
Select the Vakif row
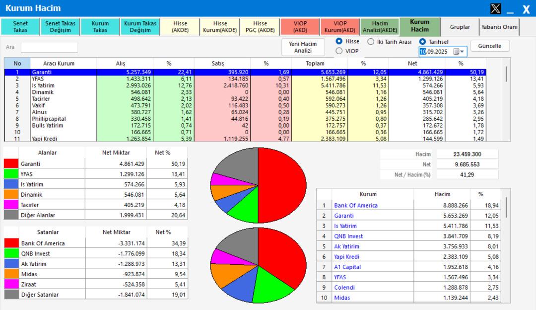tap(245, 105)
